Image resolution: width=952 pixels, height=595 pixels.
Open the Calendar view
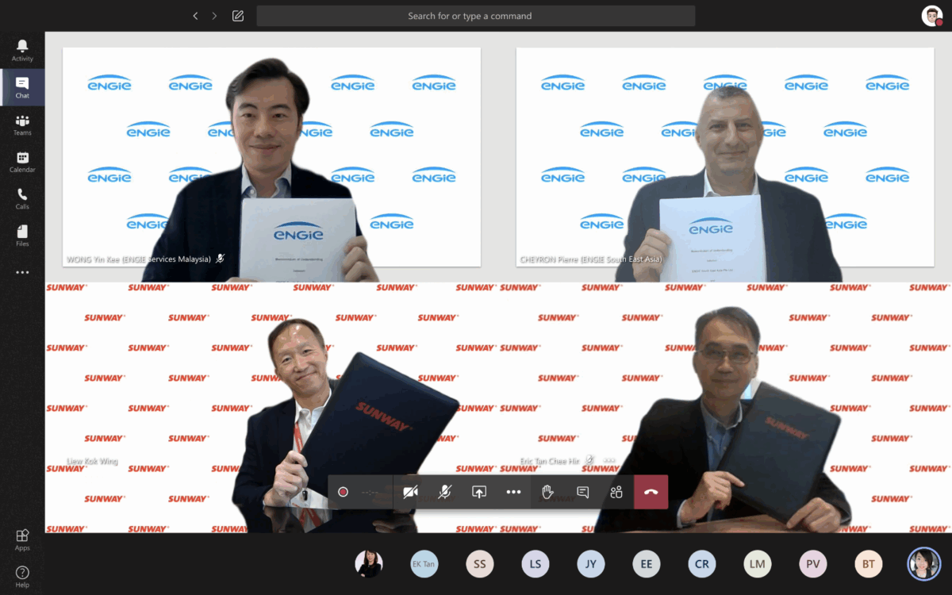pyautogui.click(x=22, y=162)
